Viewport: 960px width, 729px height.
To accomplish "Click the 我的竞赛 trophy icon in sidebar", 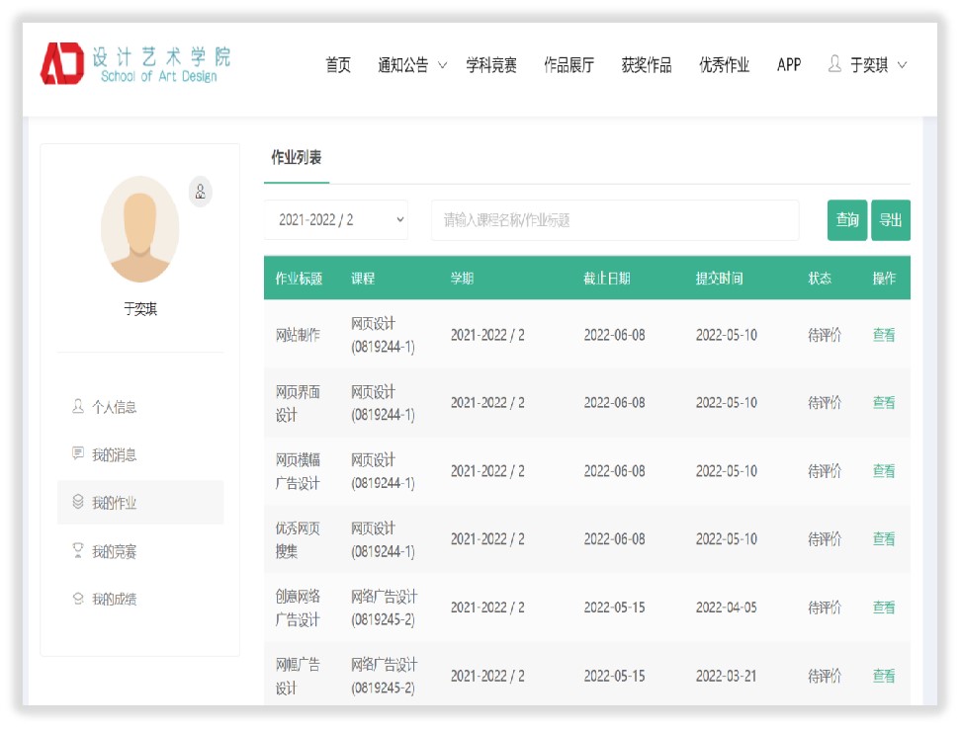I will [78, 551].
